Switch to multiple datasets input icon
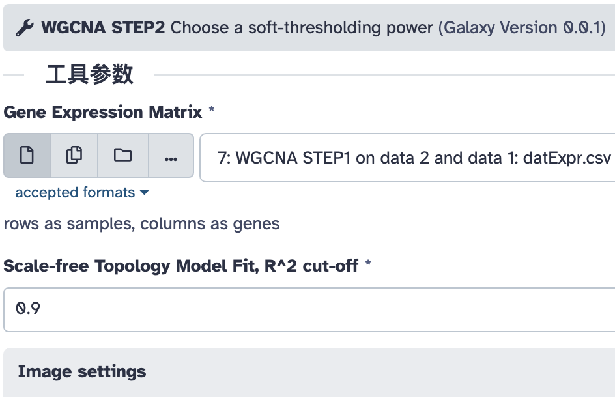Viewport: 615px width, 400px height. tap(74, 156)
